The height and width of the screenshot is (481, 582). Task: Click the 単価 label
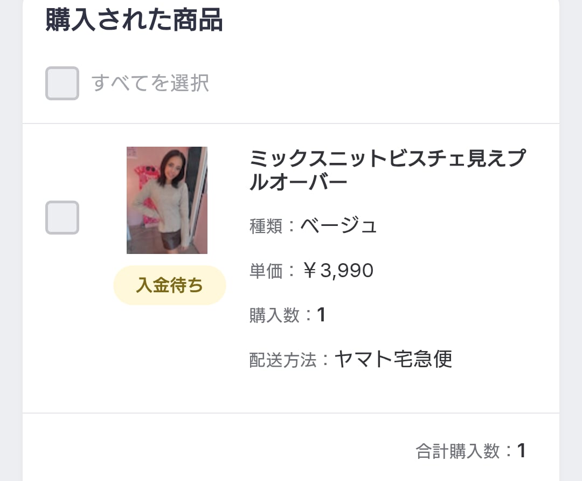tap(266, 271)
